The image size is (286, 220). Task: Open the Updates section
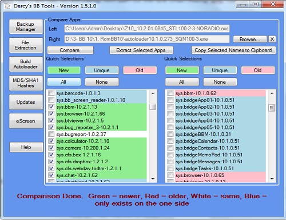(26, 102)
